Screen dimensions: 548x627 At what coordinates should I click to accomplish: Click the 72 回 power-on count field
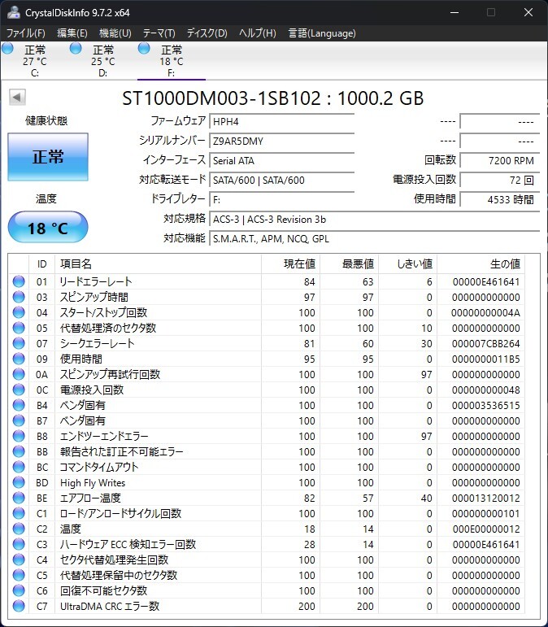[x=500, y=180]
